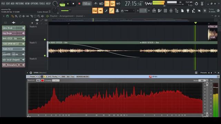221x124 pixels.
Task: Open the Playlist window icon
Action: 154,11
